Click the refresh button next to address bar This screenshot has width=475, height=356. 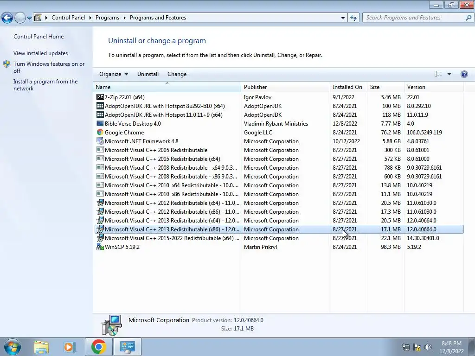click(x=353, y=18)
